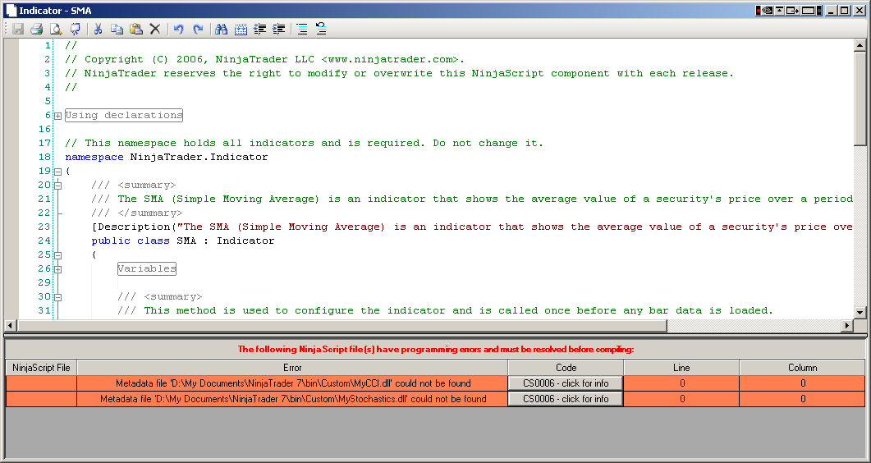Click the NVIDIA nView logo icon in the title bar
The image size is (871, 463).
[767, 11]
